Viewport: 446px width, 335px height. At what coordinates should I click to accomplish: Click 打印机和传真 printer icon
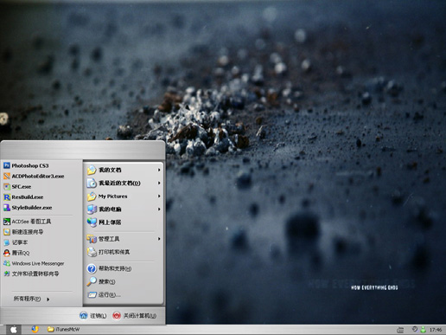pyautogui.click(x=92, y=252)
